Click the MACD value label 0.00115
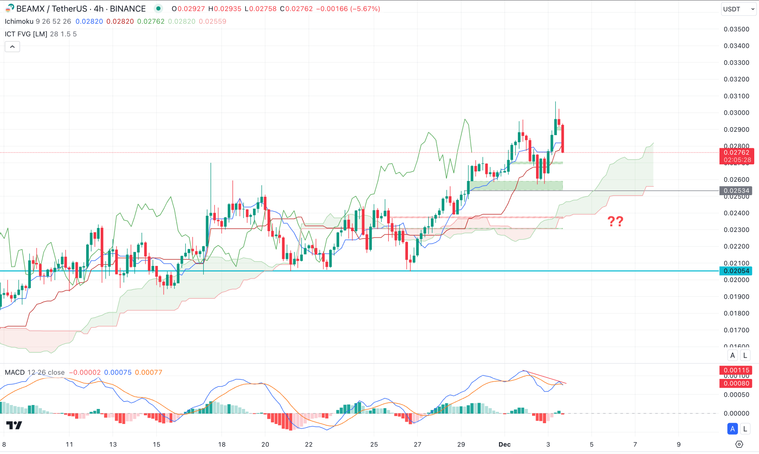The height and width of the screenshot is (454, 759). [736, 370]
